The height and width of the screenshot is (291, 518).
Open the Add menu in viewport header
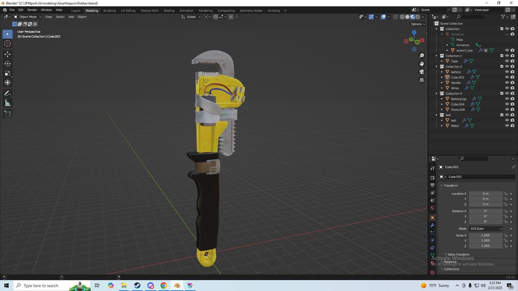(x=71, y=17)
